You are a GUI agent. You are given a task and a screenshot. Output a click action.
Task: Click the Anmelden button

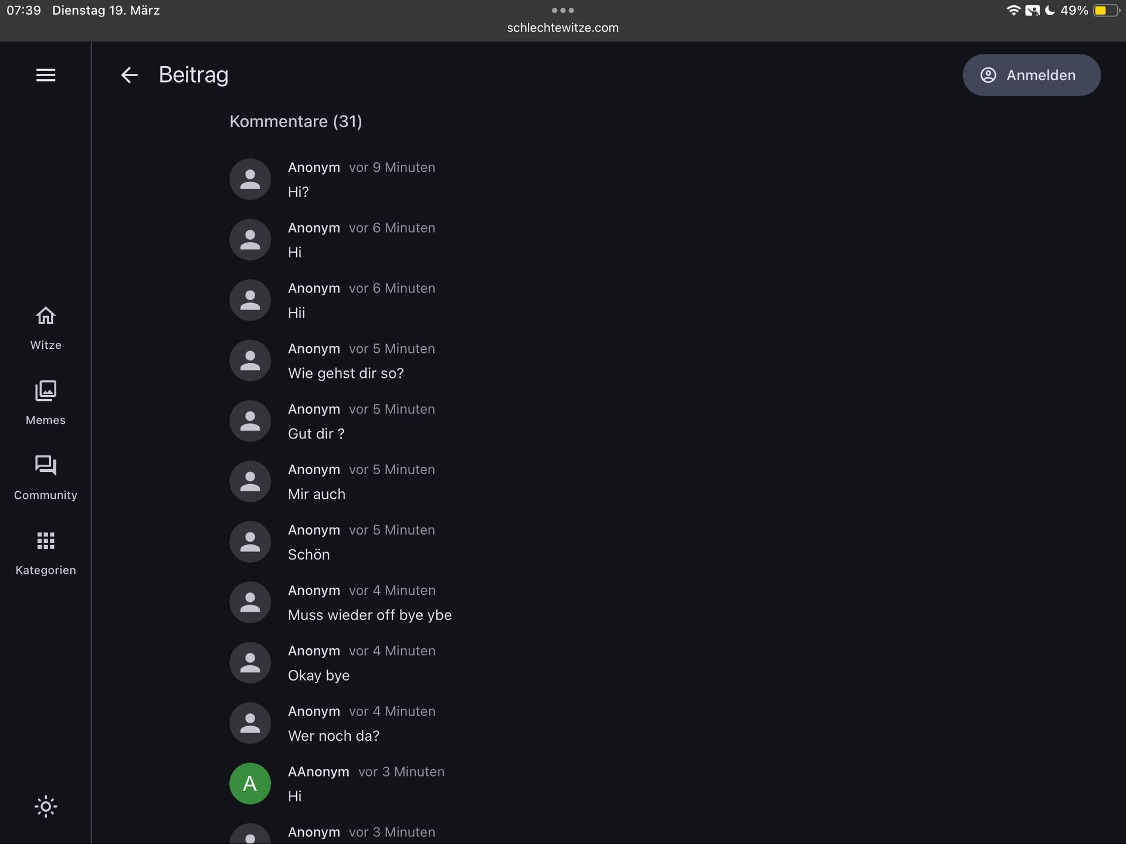click(x=1031, y=75)
